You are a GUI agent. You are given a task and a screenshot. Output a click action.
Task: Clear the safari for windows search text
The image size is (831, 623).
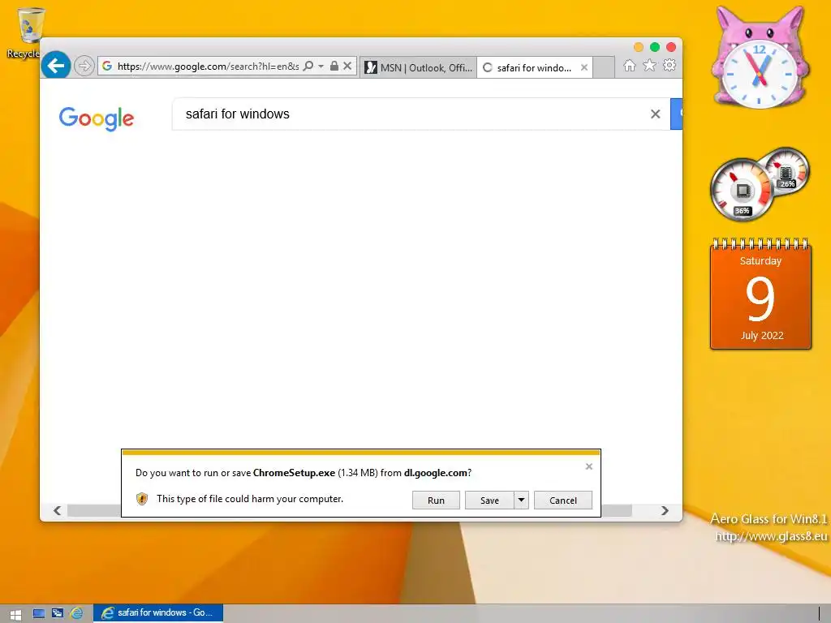656,114
